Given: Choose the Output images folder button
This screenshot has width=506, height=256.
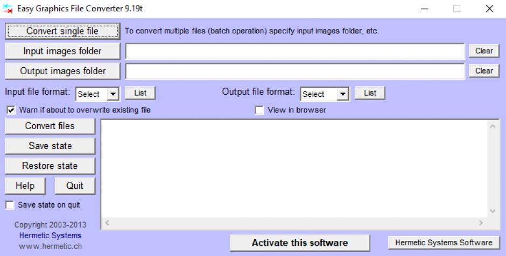Looking at the screenshot, I should [62, 71].
